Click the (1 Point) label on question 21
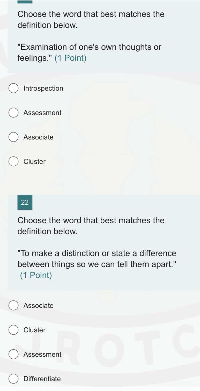The height and width of the screenshot is (391, 200). tap(71, 58)
